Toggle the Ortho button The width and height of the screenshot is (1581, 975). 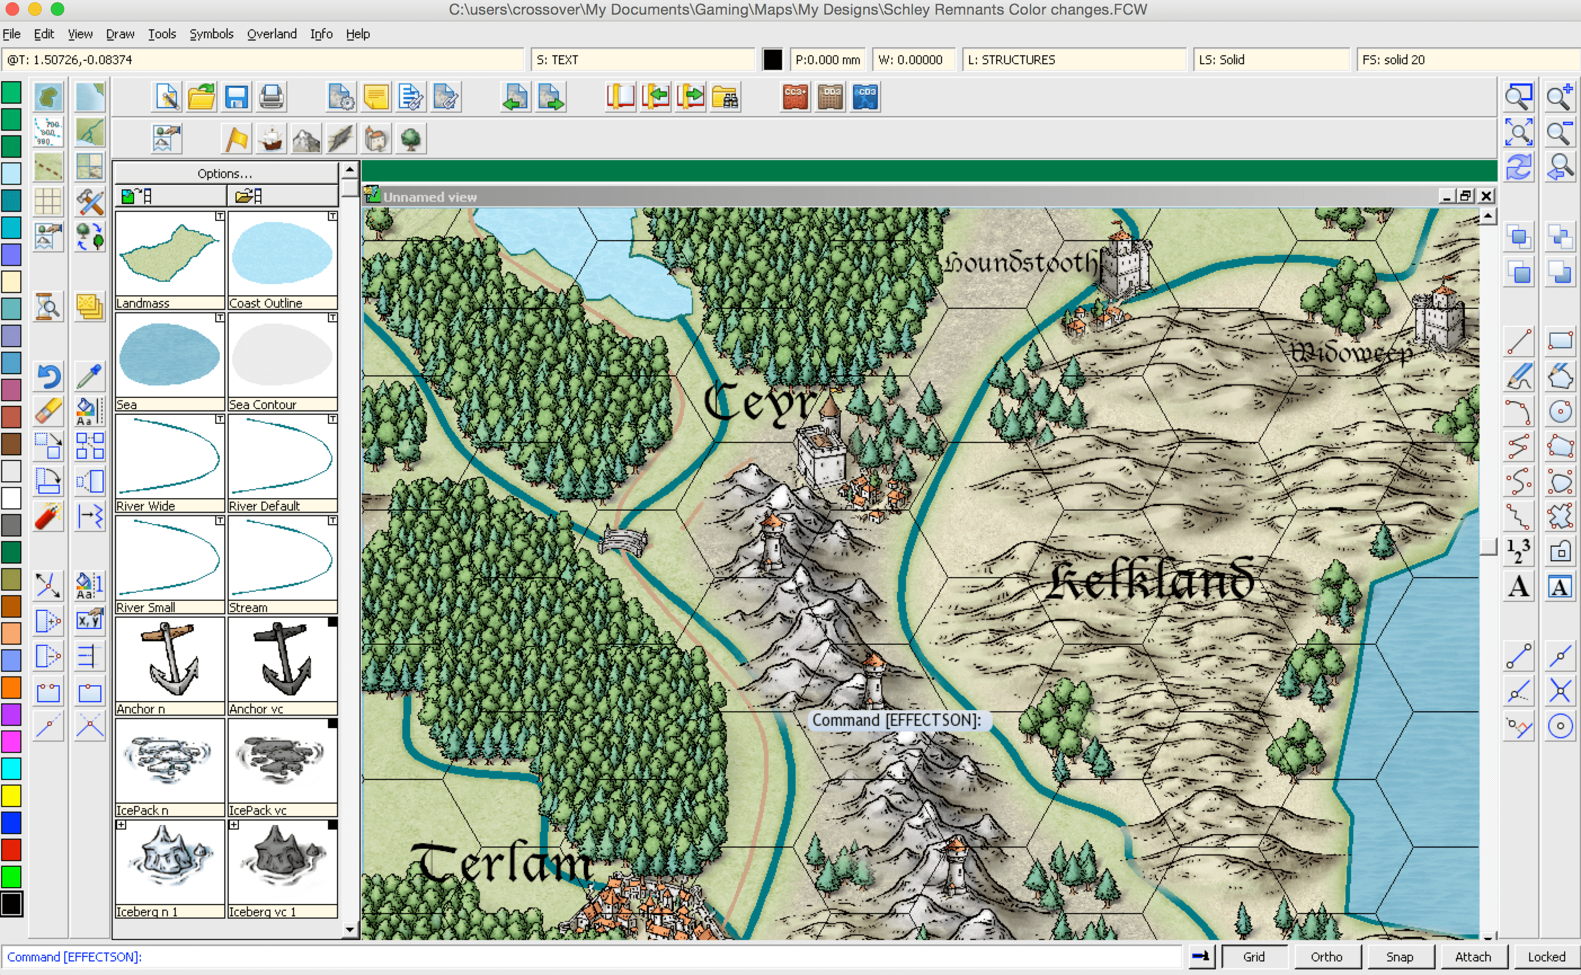pos(1326,957)
